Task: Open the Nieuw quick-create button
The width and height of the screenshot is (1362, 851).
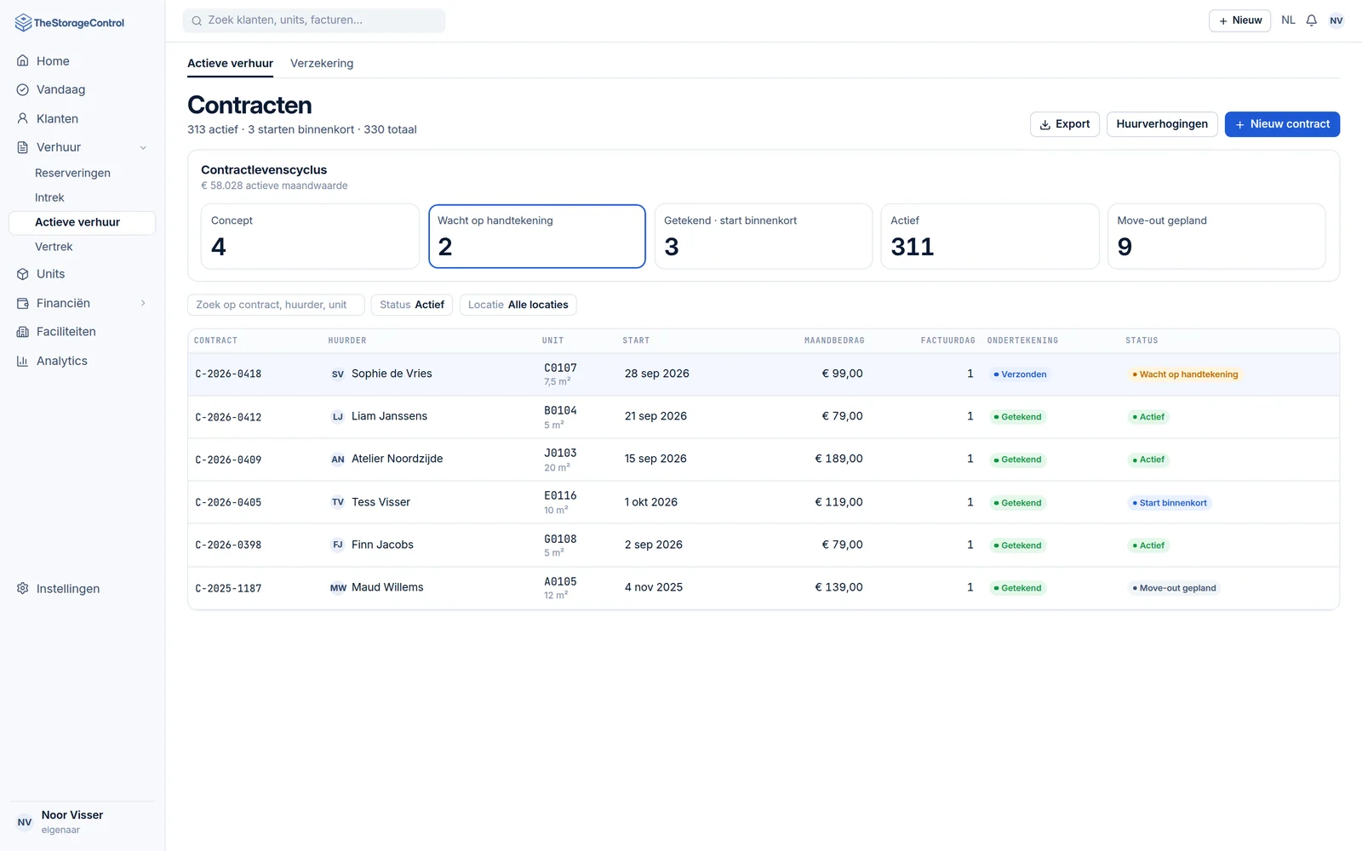Action: tap(1240, 20)
